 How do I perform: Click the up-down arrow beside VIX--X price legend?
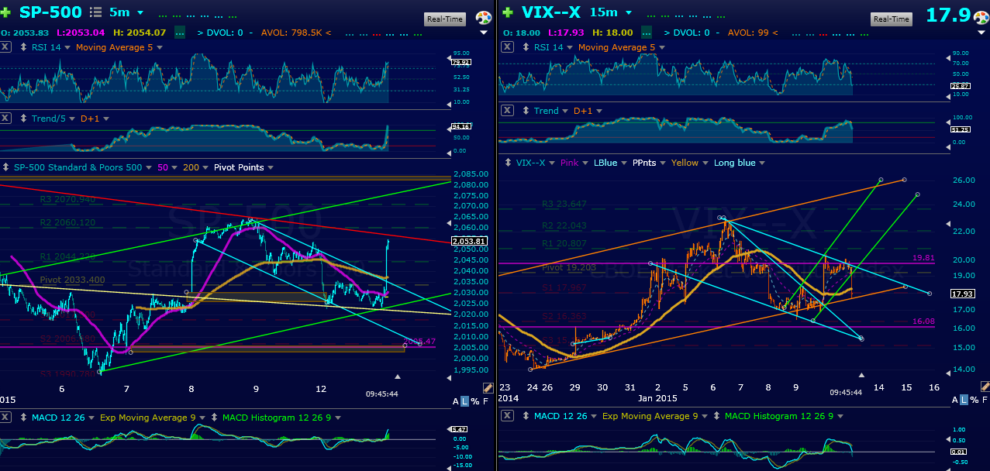tap(506, 163)
